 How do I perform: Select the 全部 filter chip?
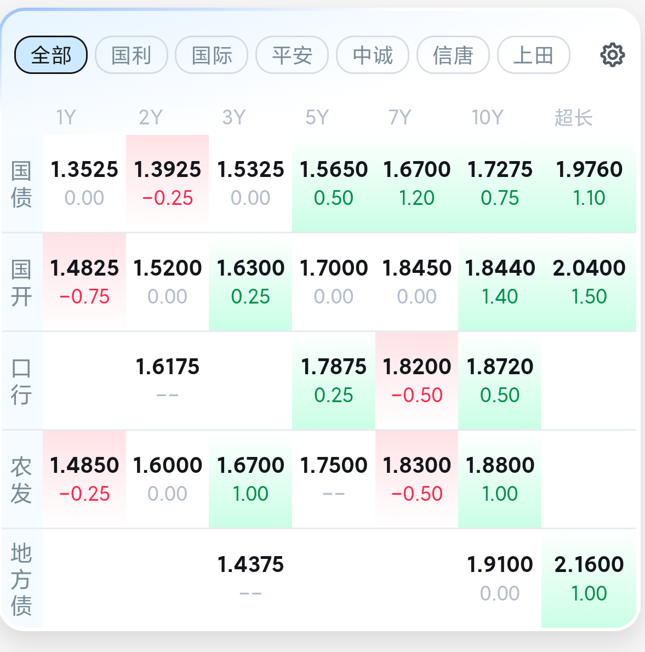tap(51, 55)
